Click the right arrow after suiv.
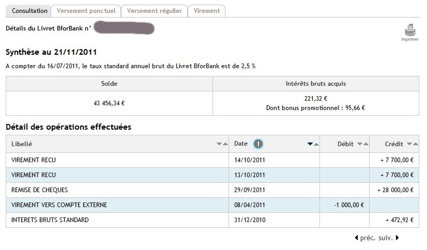 tap(397, 238)
